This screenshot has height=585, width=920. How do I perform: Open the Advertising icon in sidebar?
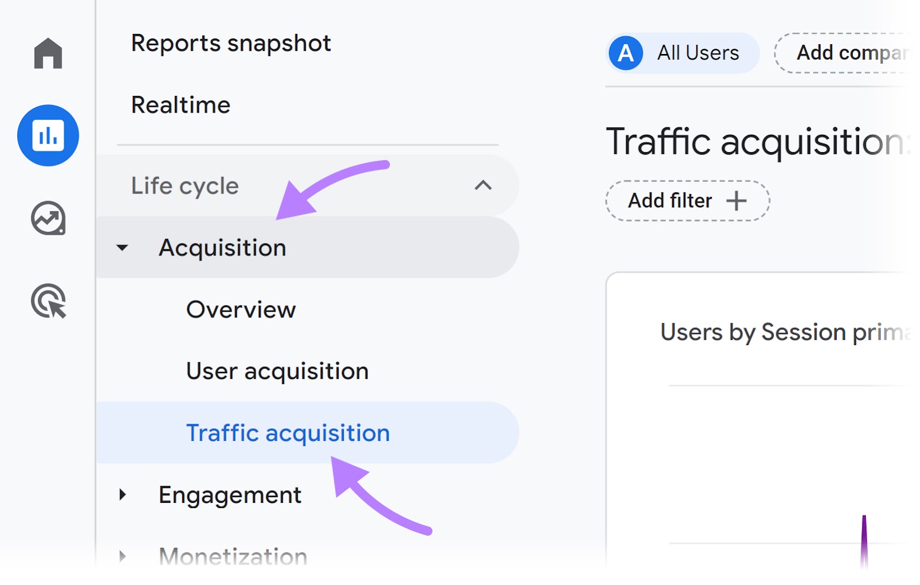pyautogui.click(x=49, y=301)
